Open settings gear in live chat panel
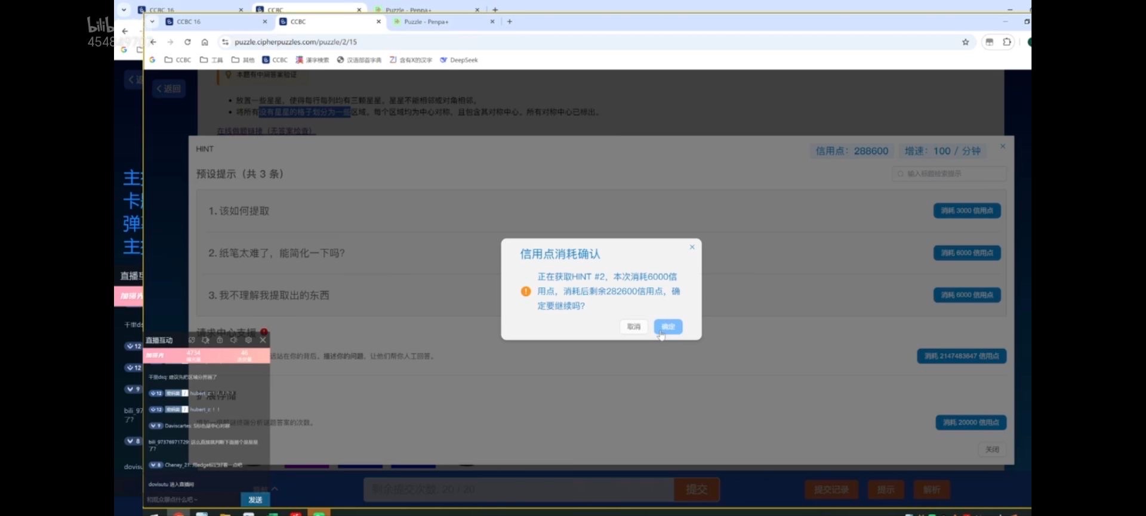Image resolution: width=1146 pixels, height=516 pixels. click(x=248, y=340)
